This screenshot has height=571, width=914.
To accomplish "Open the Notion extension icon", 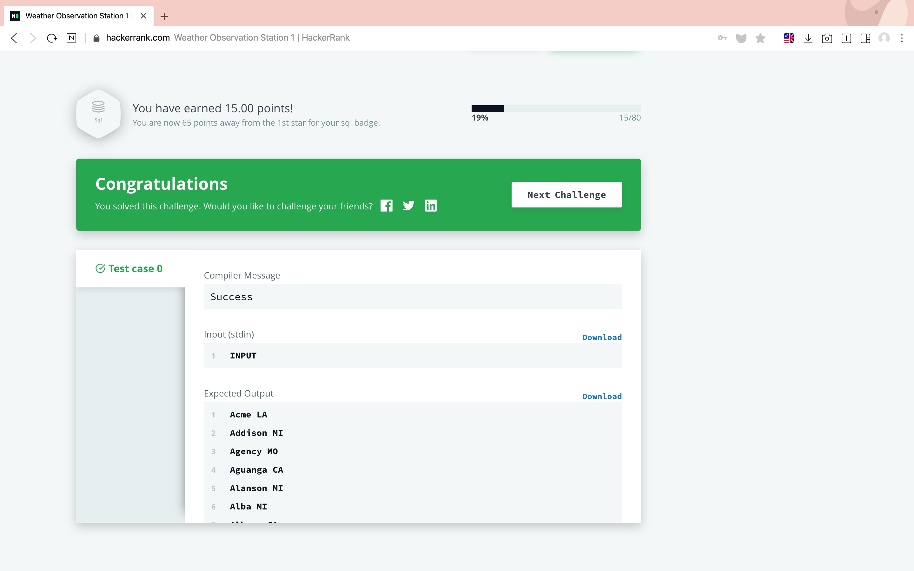I will [x=71, y=38].
